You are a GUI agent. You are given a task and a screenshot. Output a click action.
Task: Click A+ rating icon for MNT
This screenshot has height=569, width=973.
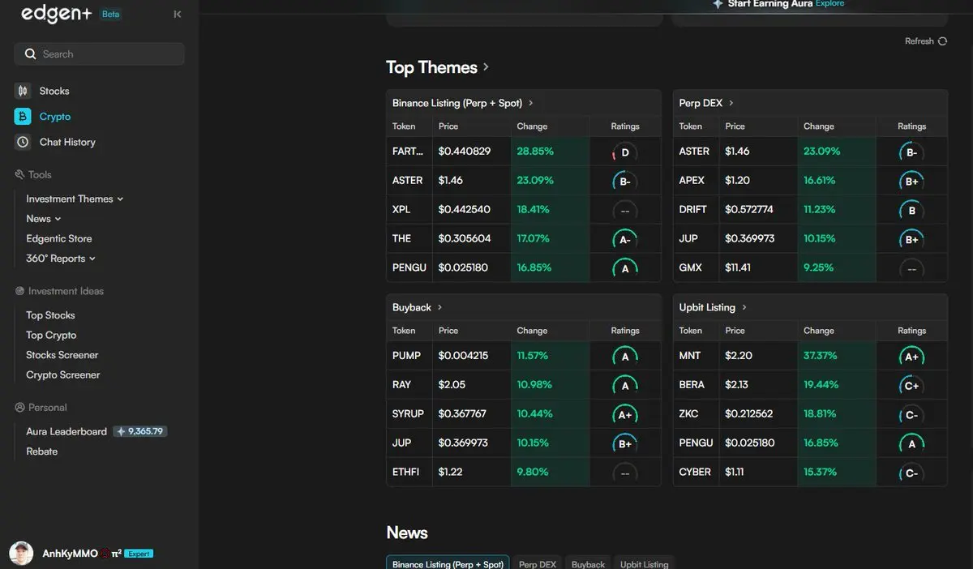pyautogui.click(x=911, y=357)
